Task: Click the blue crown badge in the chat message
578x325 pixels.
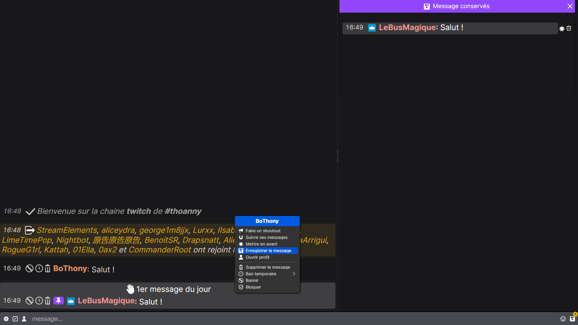Action: (71, 301)
